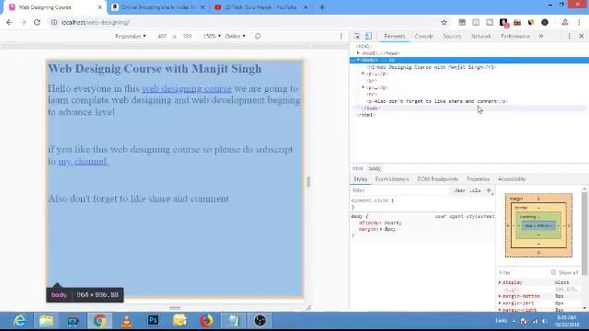The width and height of the screenshot is (589, 331).
Task: Switch to the Sources tab
Action: pos(452,36)
